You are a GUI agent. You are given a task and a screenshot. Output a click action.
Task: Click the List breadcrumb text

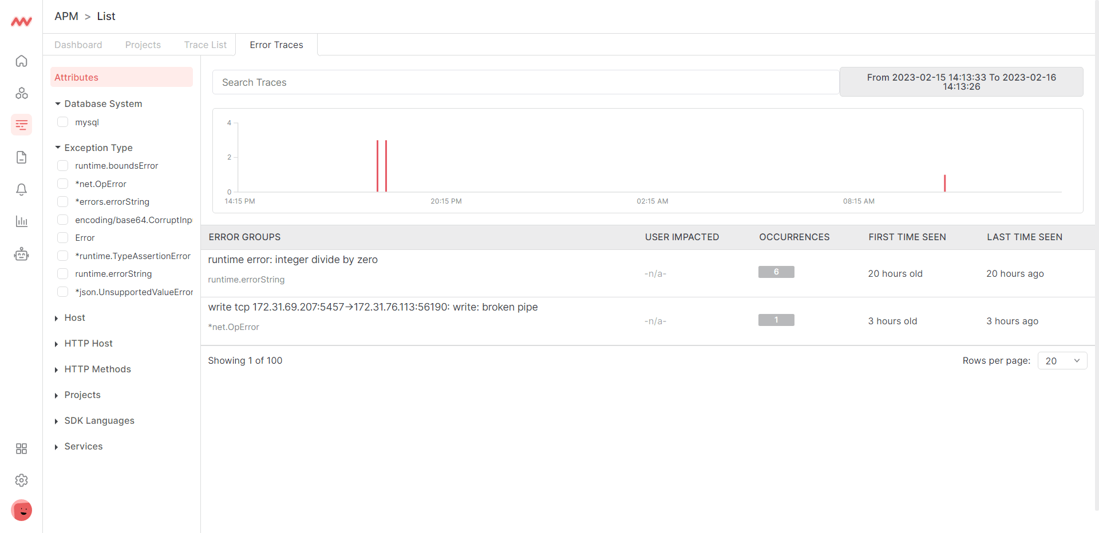point(106,16)
